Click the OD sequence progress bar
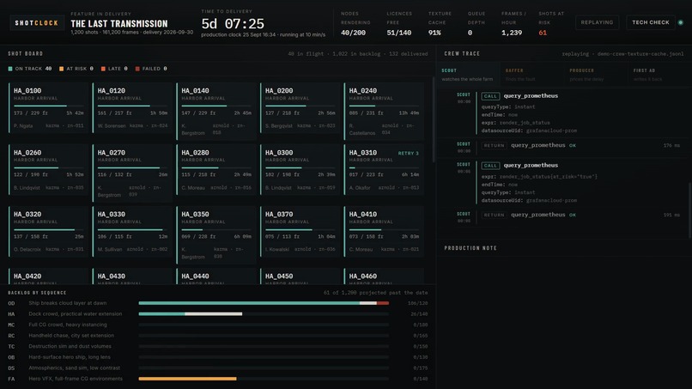692x389 pixels. (x=264, y=303)
